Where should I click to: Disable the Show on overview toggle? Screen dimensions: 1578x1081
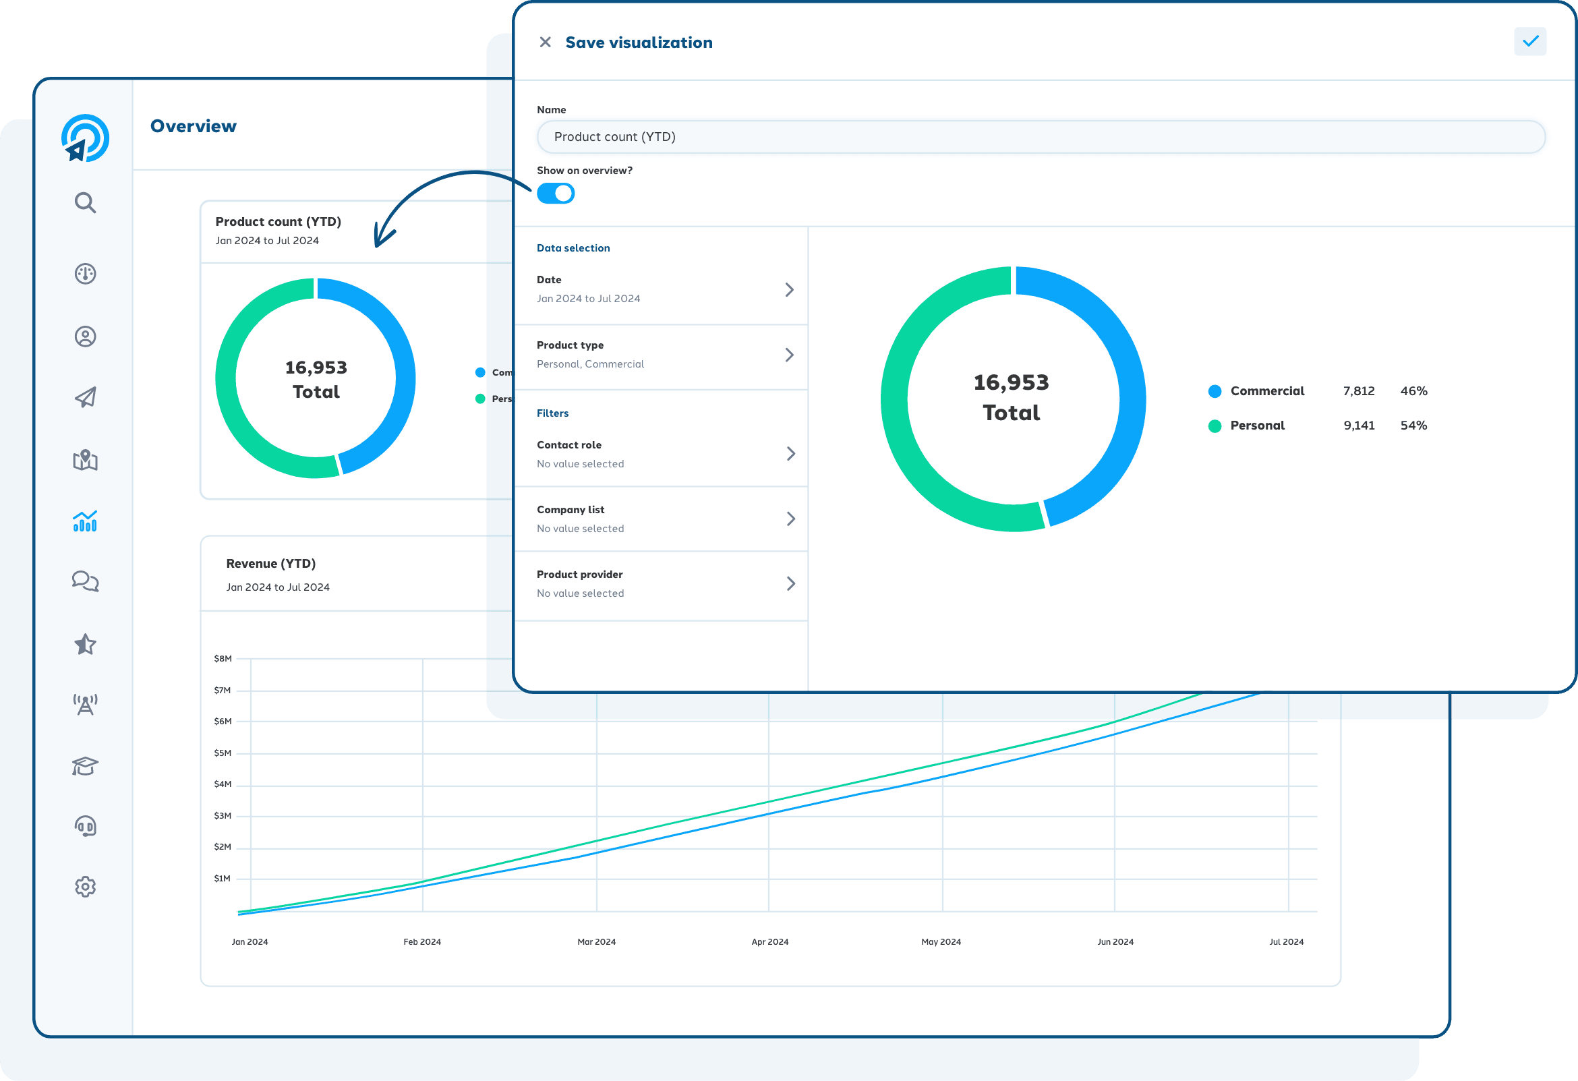click(556, 194)
